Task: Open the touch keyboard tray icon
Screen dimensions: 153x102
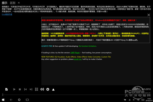Action: tap(143, 100)
